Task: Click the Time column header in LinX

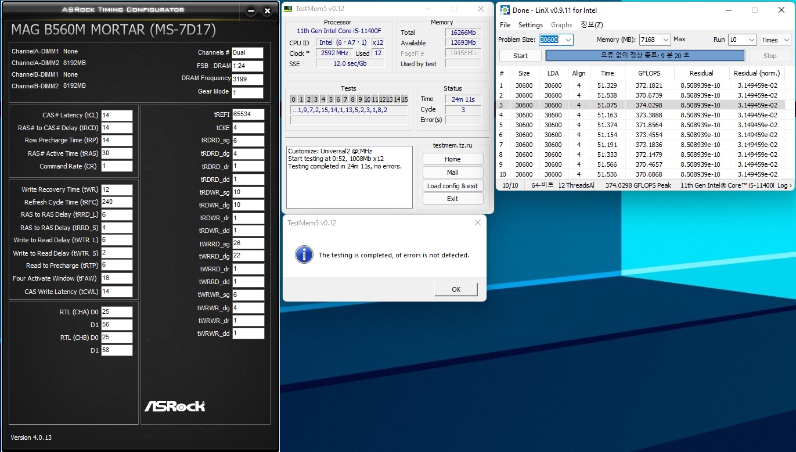Action: coord(607,73)
